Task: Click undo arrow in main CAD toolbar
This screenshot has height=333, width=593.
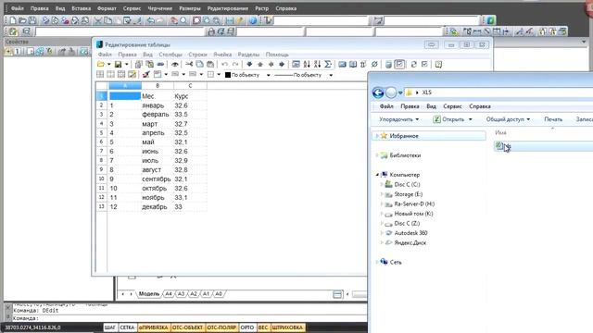Action: pos(150,20)
